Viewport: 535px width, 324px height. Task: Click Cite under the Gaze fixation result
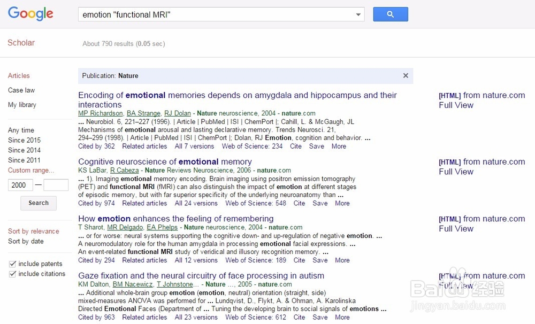coord(299,317)
